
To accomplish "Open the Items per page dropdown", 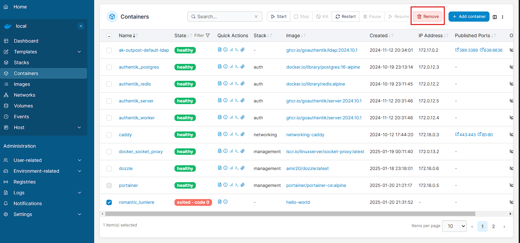I will [x=454, y=226].
